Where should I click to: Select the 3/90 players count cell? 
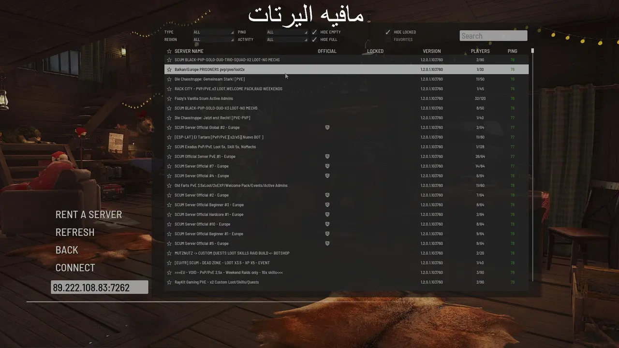pos(480,273)
